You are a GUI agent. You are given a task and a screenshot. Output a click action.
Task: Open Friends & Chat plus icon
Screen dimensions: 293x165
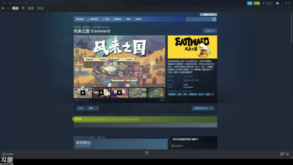(288, 154)
